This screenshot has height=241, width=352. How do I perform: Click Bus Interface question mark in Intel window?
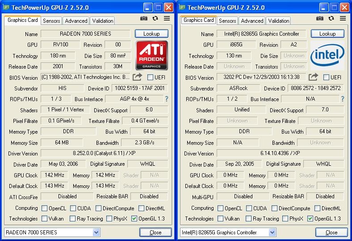343,99
